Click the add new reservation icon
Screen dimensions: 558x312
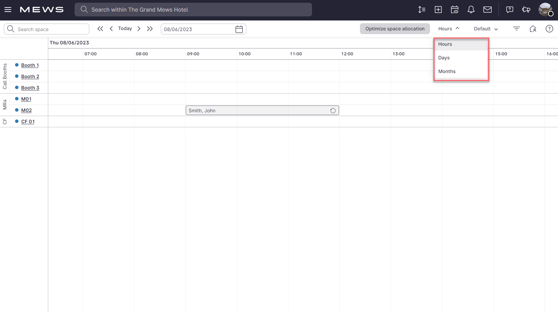click(438, 10)
